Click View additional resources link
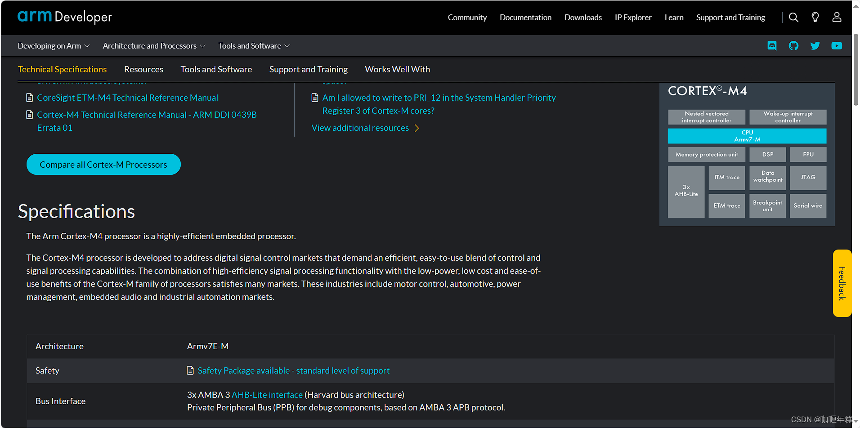860x428 pixels. pos(360,128)
